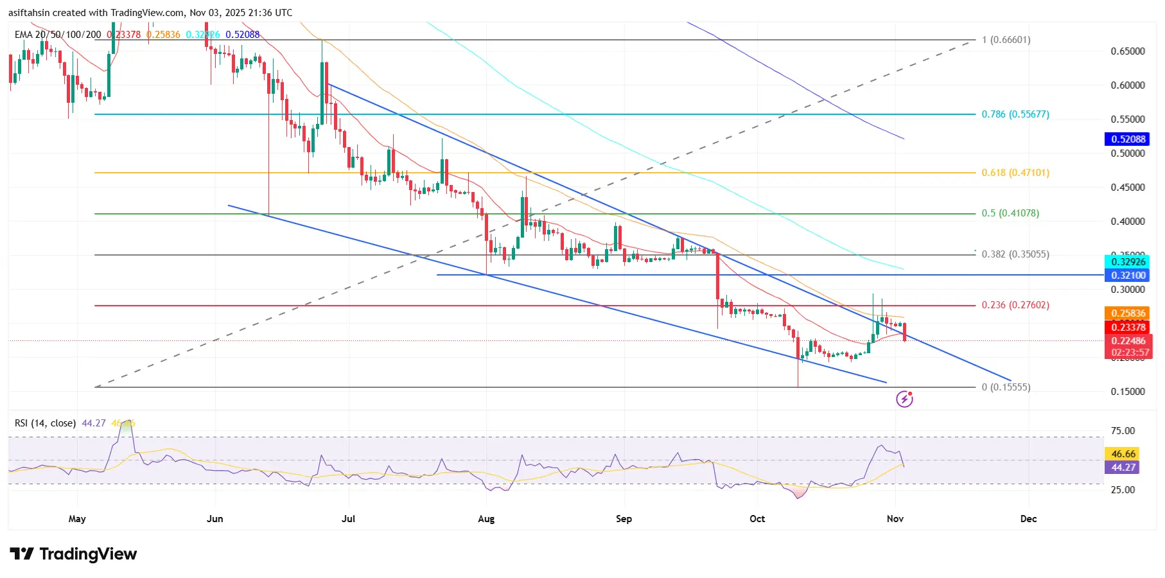Click the 0.25836 EMA 50 legend value
The width and height of the screenshot is (1165, 578).
tap(163, 35)
